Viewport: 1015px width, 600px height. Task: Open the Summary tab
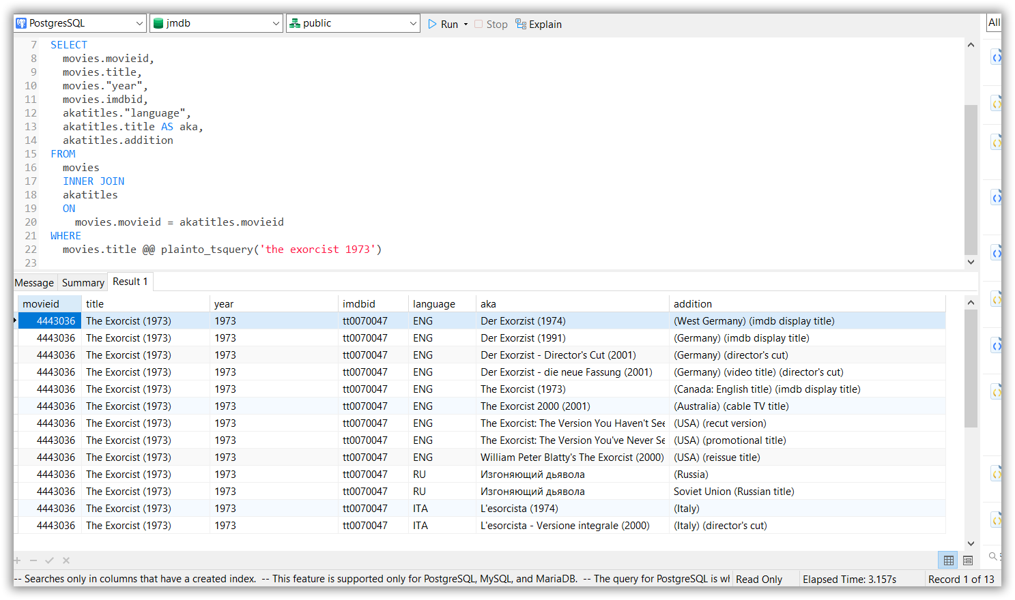point(83,282)
